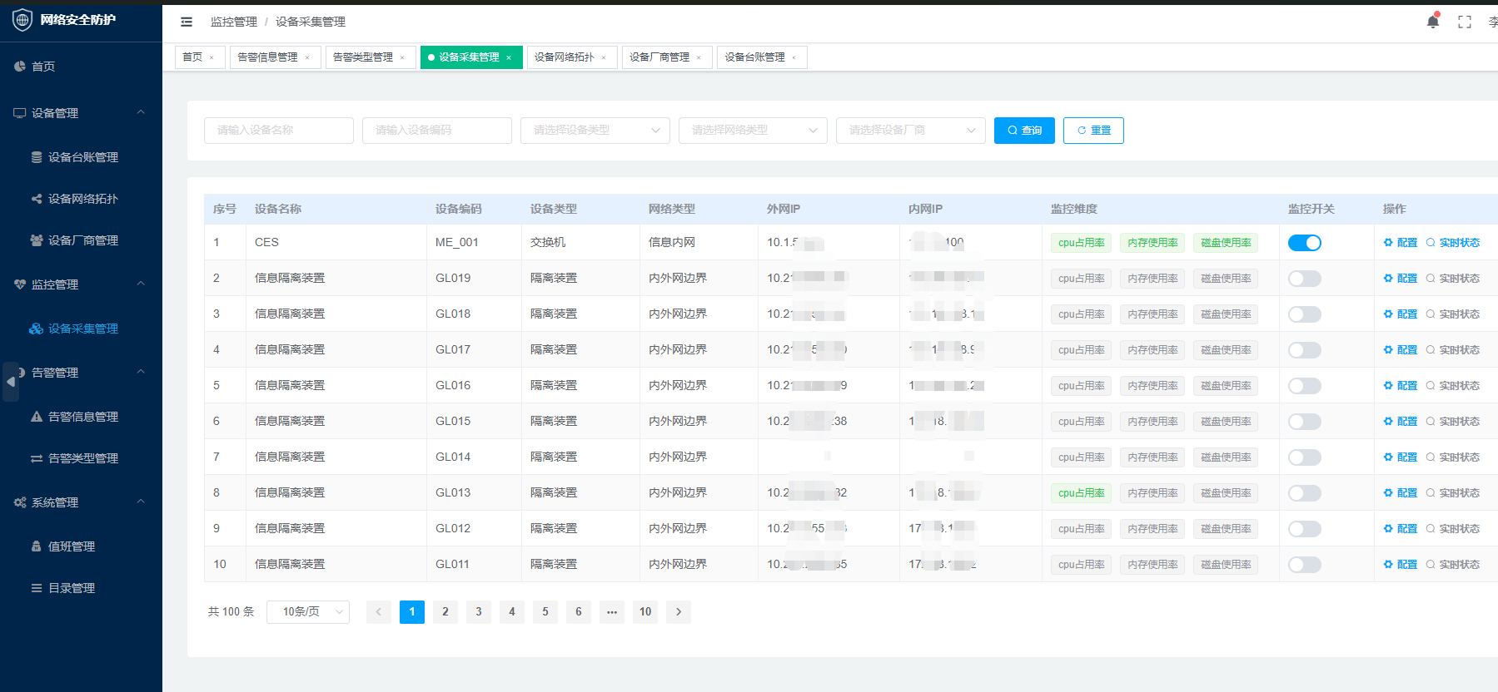
Task: View 实时状态 for GL018 row
Action: [1453, 314]
